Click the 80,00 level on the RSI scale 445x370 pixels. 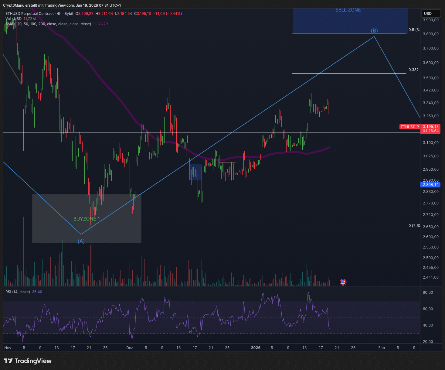[428, 293]
